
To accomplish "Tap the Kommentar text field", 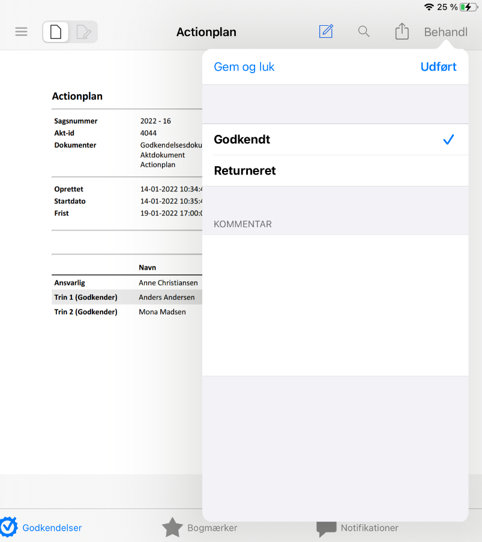I will point(335,305).
